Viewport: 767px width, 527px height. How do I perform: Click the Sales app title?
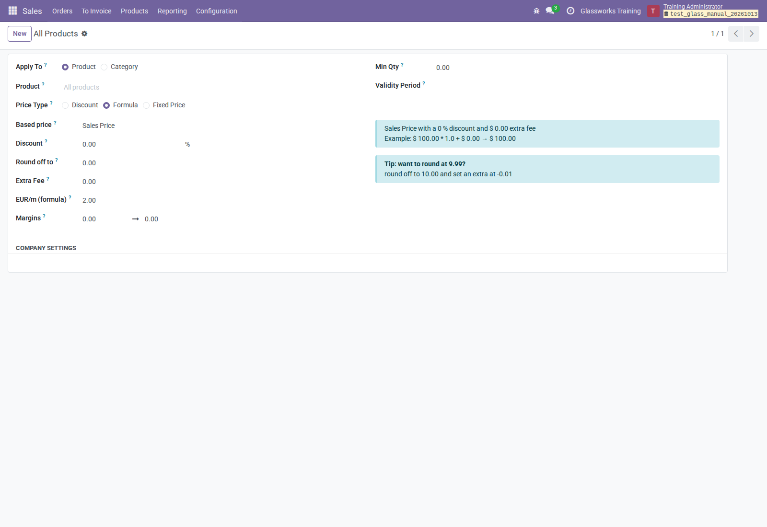click(32, 11)
